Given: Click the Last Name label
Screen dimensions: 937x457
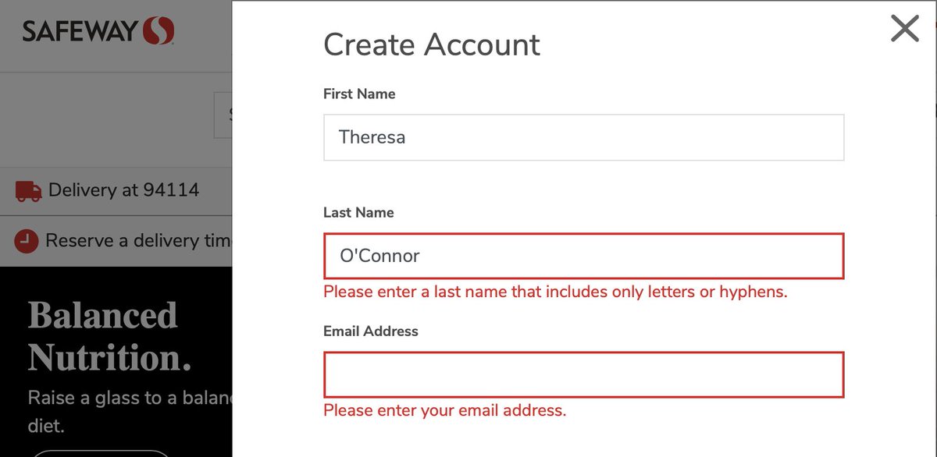Looking at the screenshot, I should [x=358, y=213].
